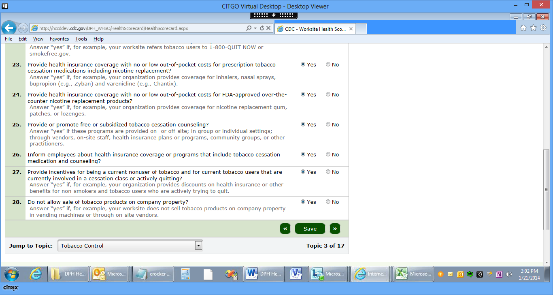Stop loading with the X in address bar
553x295 pixels.
(x=268, y=28)
